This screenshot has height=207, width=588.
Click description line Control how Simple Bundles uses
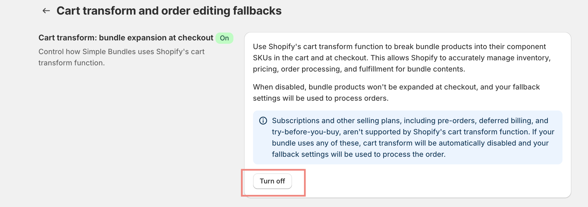(121, 52)
